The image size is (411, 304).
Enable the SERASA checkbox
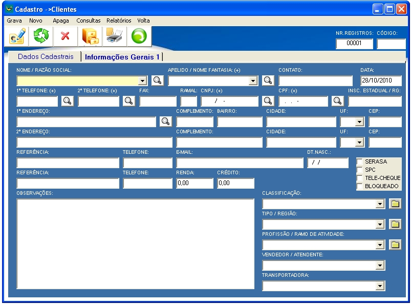point(359,161)
